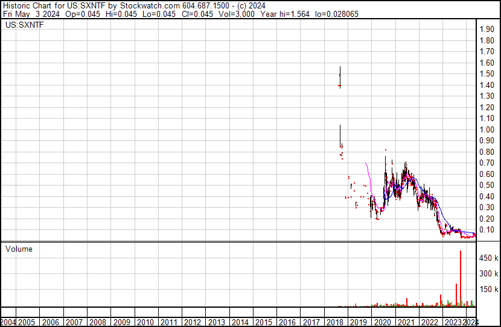Screen dimensions: 501x327
Task: Click the 0.70 price axis label
Action: coord(487,163)
